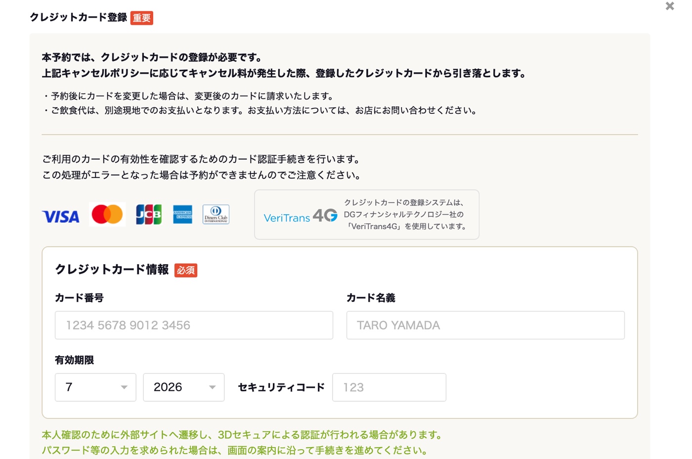
Task: Click the VISA card logo
Action: [x=61, y=216]
